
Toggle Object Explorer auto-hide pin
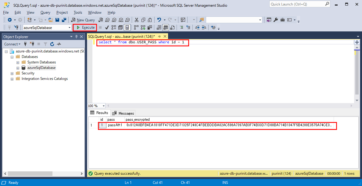77,37
